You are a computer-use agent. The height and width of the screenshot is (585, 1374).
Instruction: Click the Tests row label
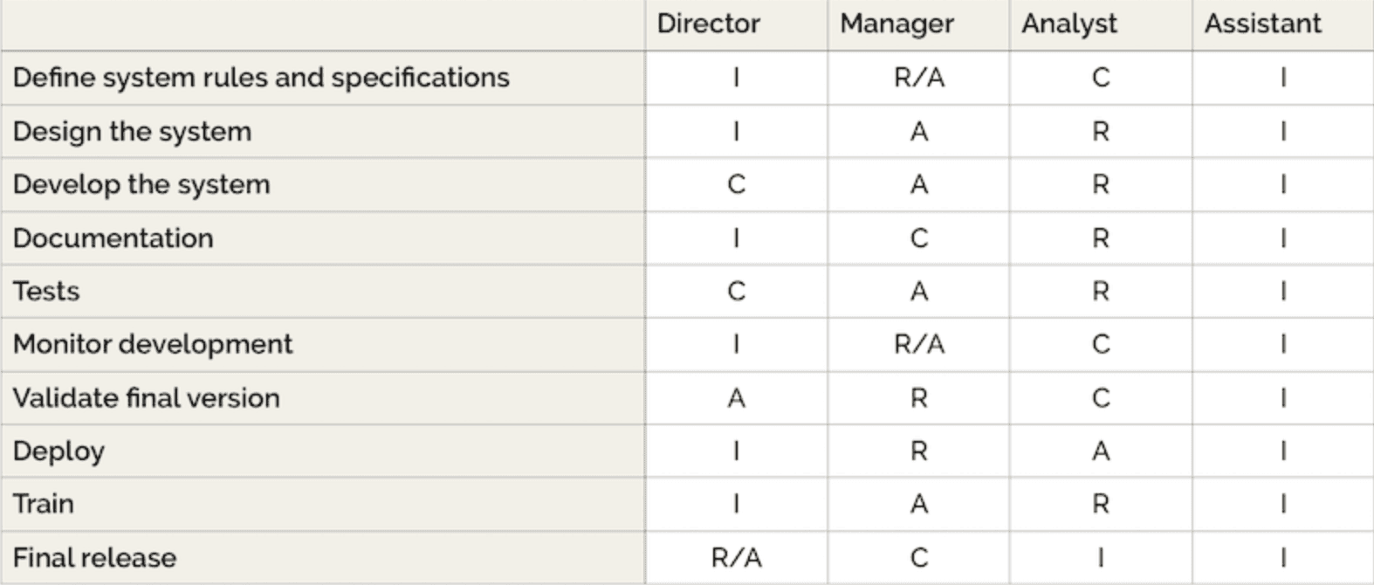pyautogui.click(x=46, y=292)
